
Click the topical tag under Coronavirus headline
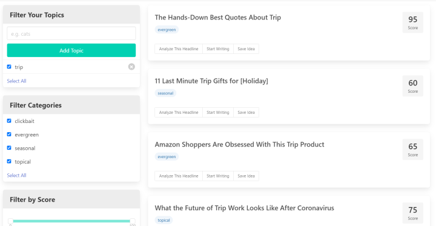point(163,220)
